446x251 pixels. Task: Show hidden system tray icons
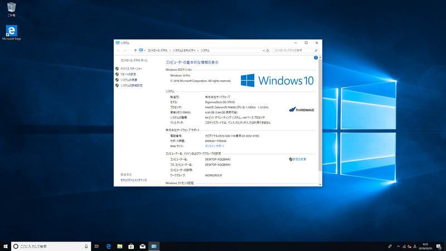[x=398, y=247]
